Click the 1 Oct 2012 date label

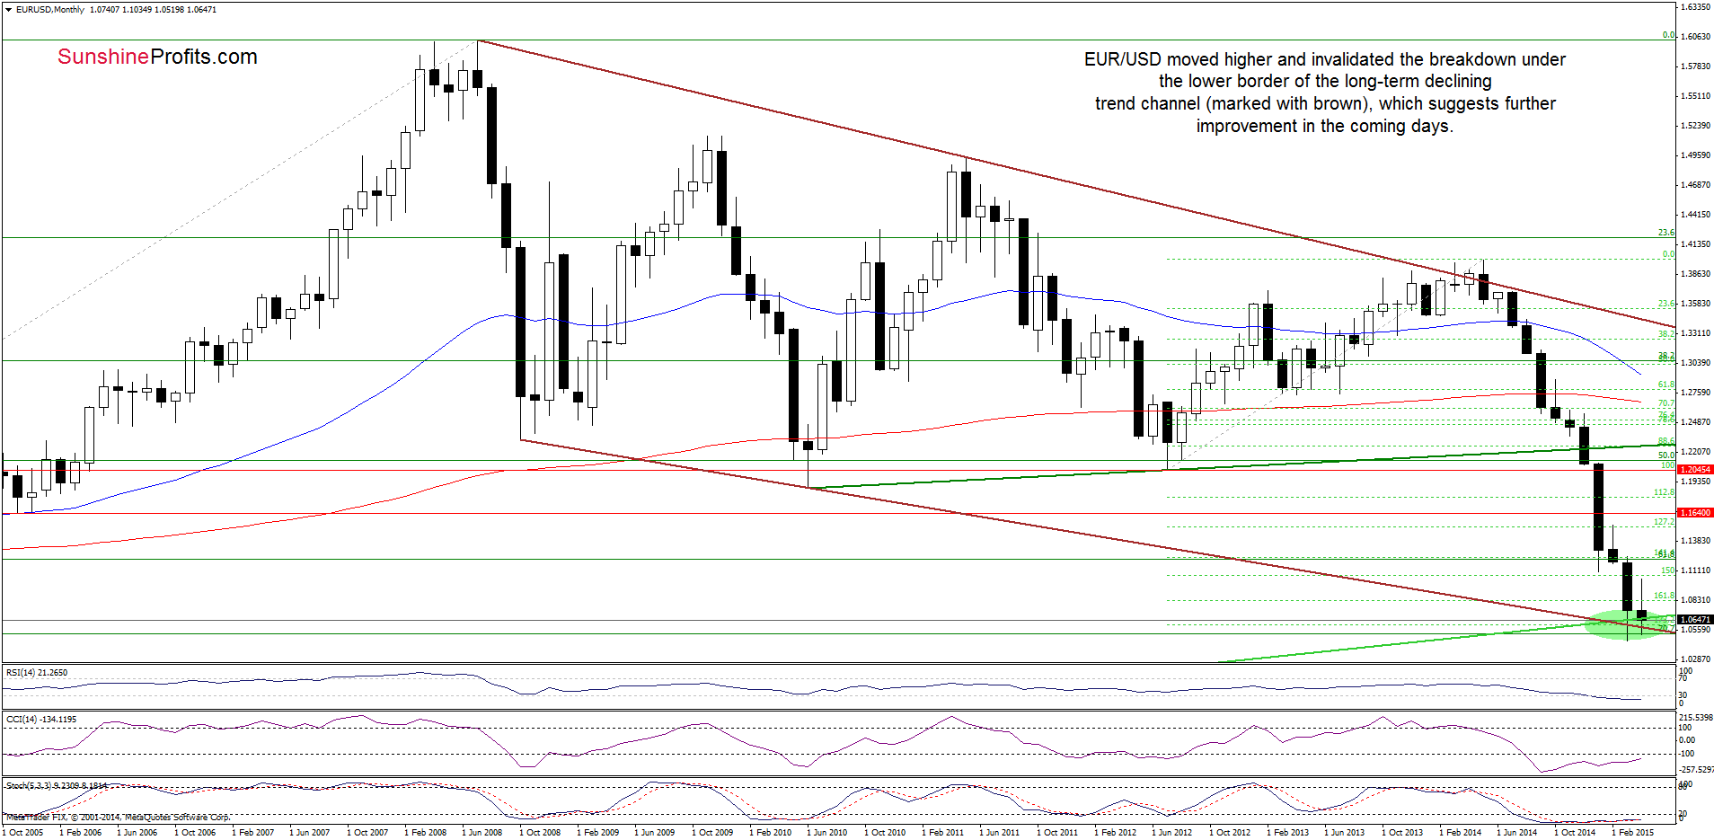point(1230,833)
